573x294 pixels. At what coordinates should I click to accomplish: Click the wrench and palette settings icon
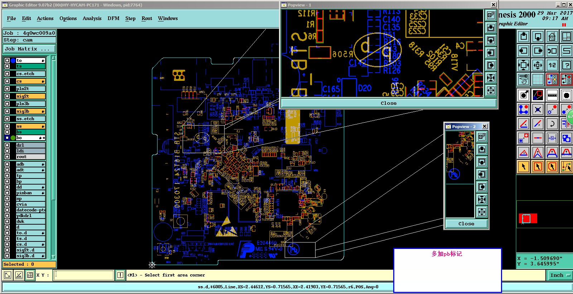click(524, 79)
